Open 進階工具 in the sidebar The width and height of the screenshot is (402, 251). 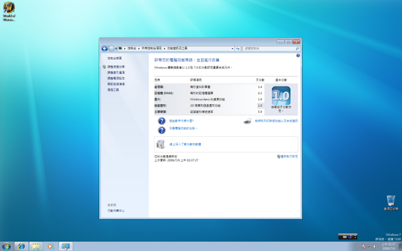coord(113,90)
